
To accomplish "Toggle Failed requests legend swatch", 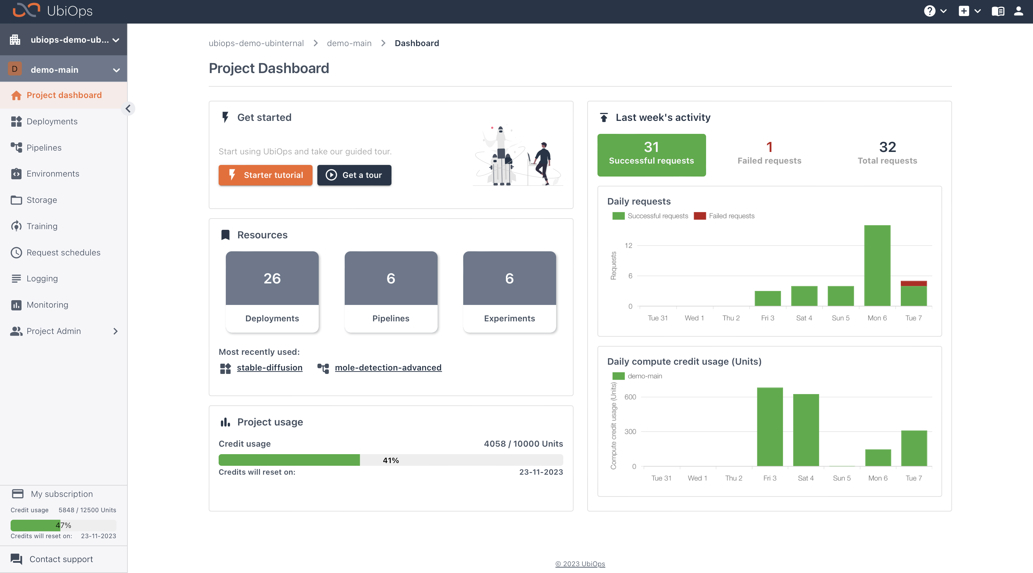I will (700, 216).
